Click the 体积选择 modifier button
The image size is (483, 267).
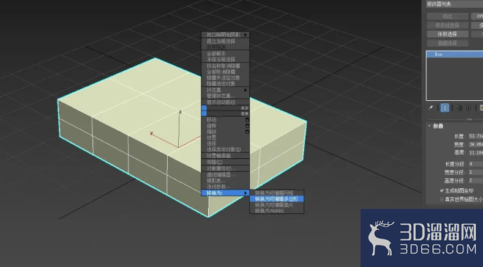click(447, 34)
